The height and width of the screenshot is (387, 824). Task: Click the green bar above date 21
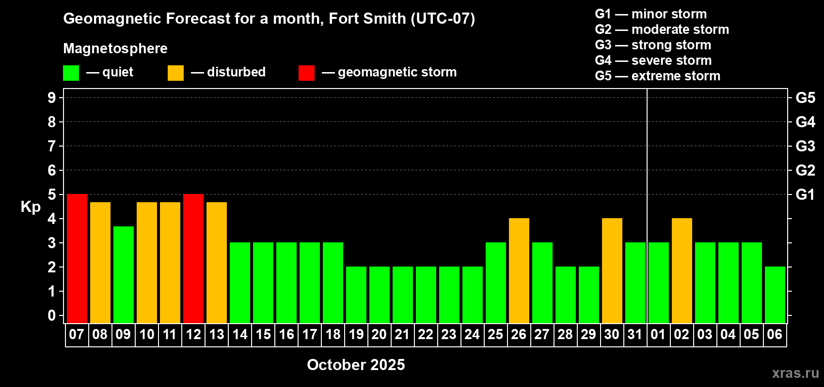(403, 295)
